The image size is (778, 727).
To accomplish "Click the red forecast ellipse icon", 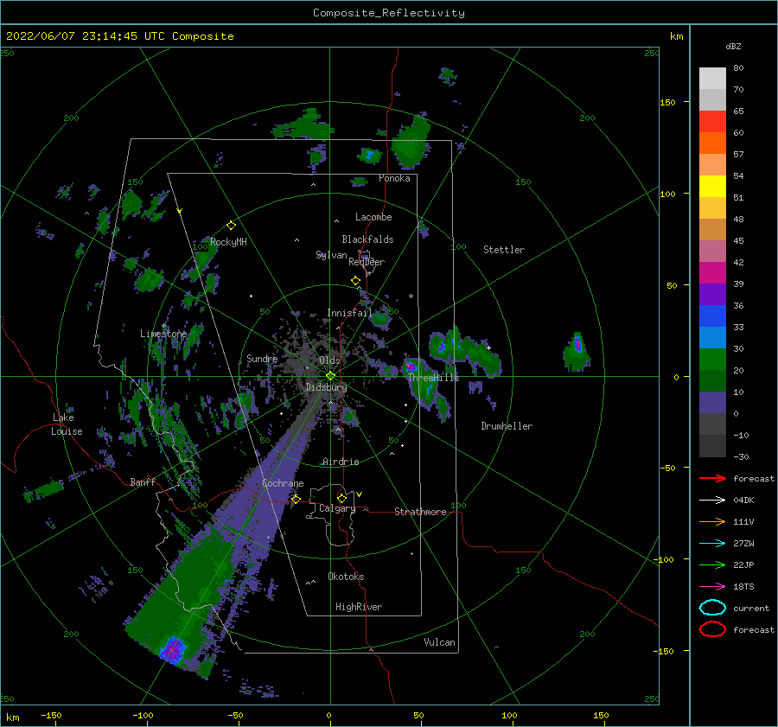I will point(712,629).
